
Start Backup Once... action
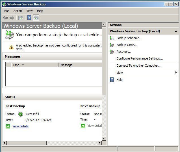[127, 45]
